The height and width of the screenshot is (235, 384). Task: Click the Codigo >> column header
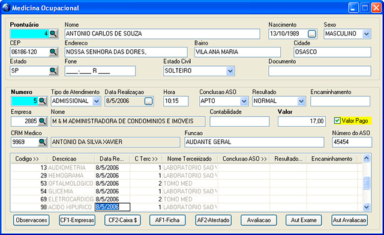coord(29,159)
